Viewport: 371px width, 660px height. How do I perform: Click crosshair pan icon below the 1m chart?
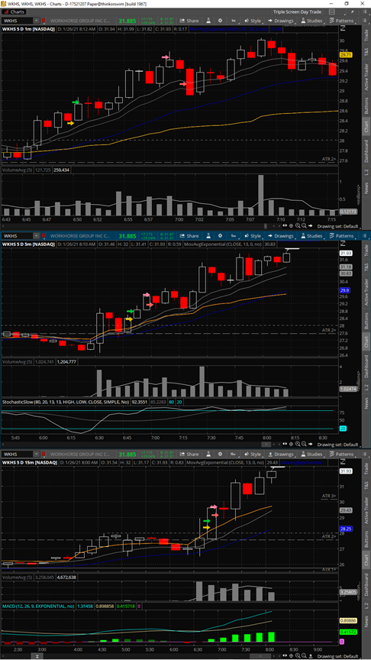(291, 226)
